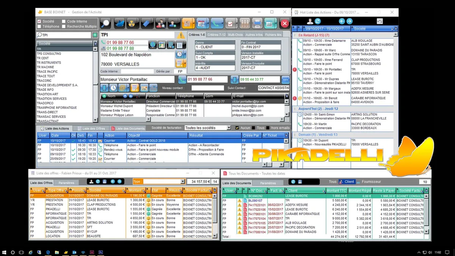Click the yellow warning triangle beside TPI
455x256 pixels.
[x=180, y=35]
